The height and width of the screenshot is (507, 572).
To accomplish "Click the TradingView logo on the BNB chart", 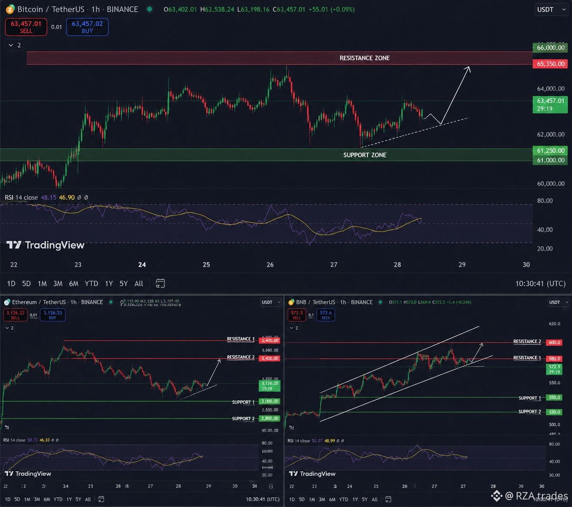I will pyautogui.click(x=312, y=474).
